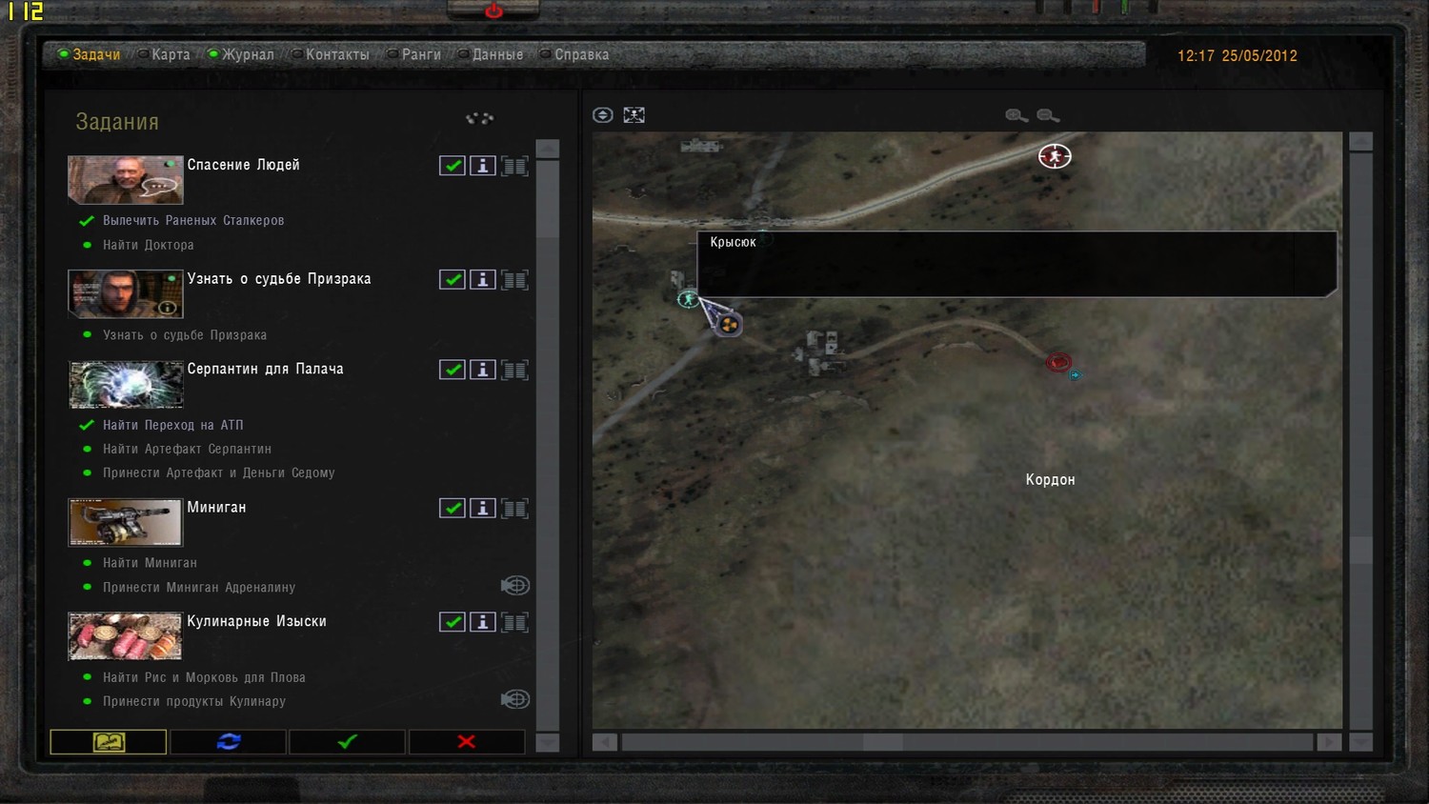Click the map horizontal scrollbar thumb
The height and width of the screenshot is (804, 1429).
coord(883,742)
